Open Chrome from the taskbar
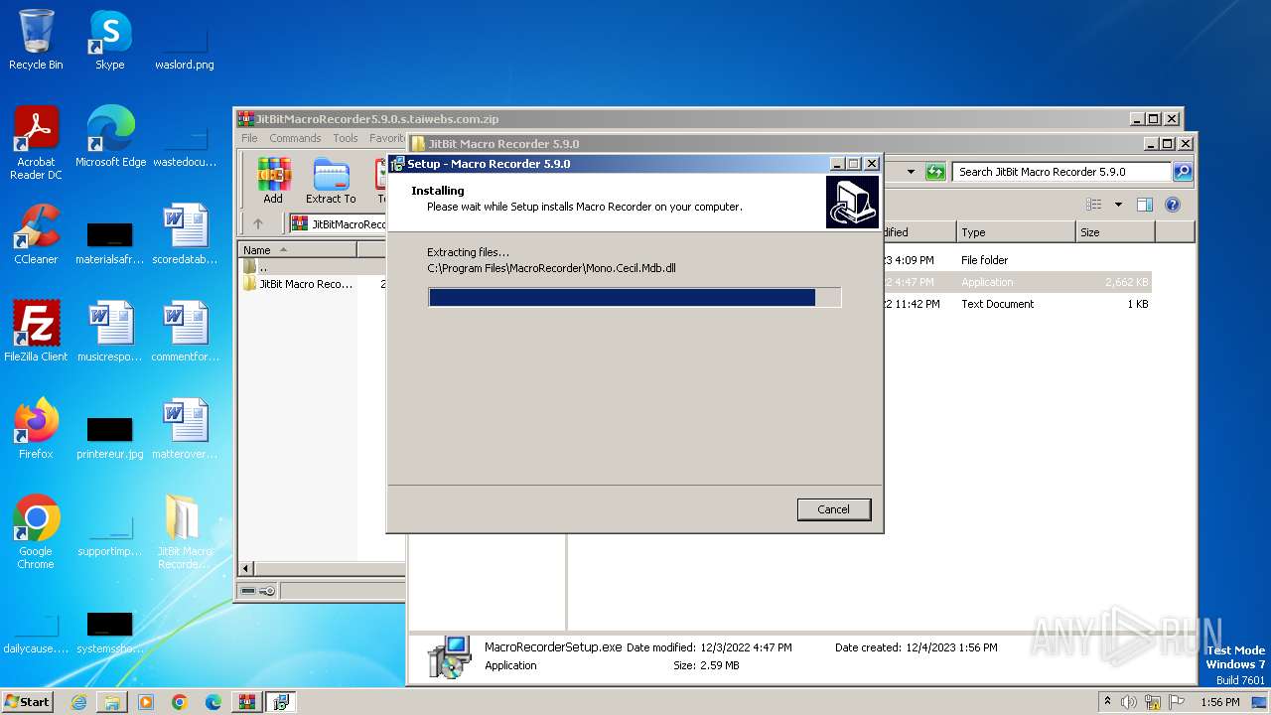This screenshot has width=1271, height=715. pos(180,702)
